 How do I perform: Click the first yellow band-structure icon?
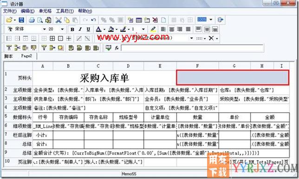9,48
